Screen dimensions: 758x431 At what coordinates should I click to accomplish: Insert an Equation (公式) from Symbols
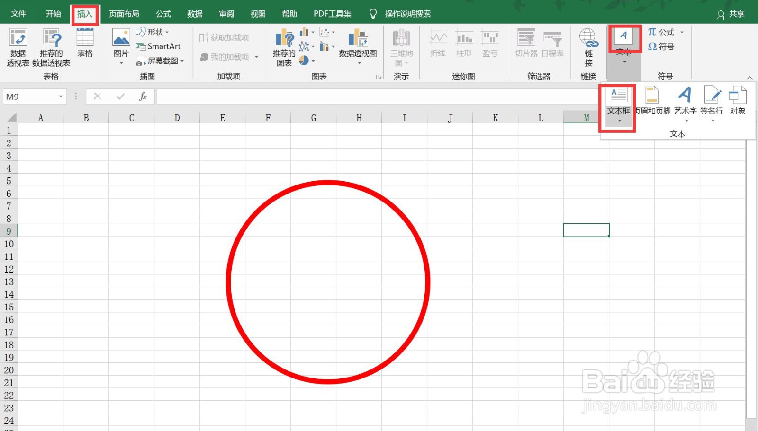coord(661,32)
